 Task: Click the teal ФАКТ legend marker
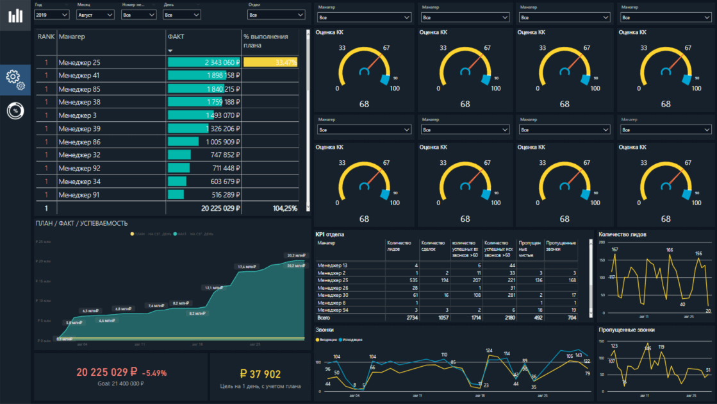174,234
